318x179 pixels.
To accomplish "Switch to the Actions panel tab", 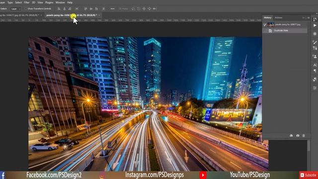I will [278, 18].
